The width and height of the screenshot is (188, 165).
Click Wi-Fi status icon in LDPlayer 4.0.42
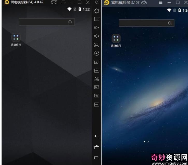point(69,9)
